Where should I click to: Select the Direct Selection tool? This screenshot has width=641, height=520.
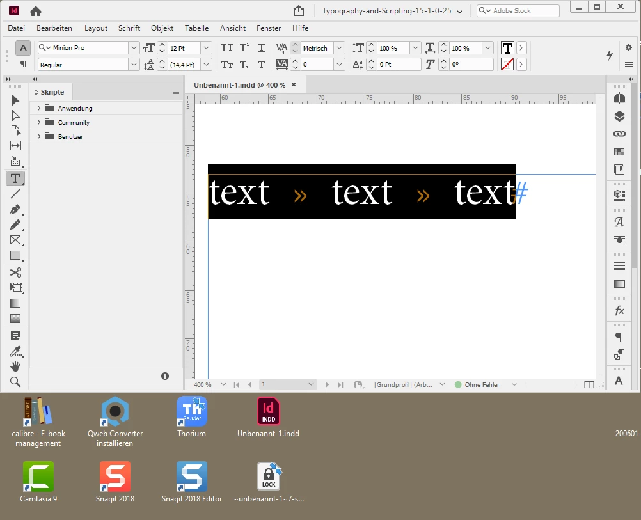tap(15, 116)
